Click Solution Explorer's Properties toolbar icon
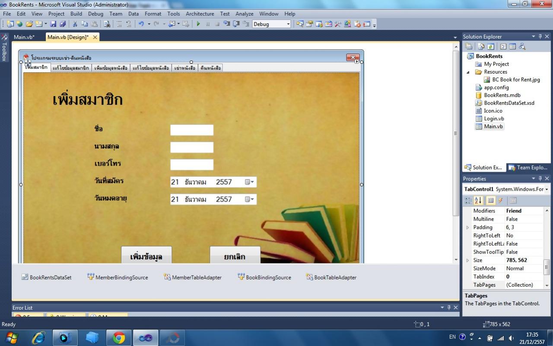Screen dimensions: 553x346 click(469, 47)
